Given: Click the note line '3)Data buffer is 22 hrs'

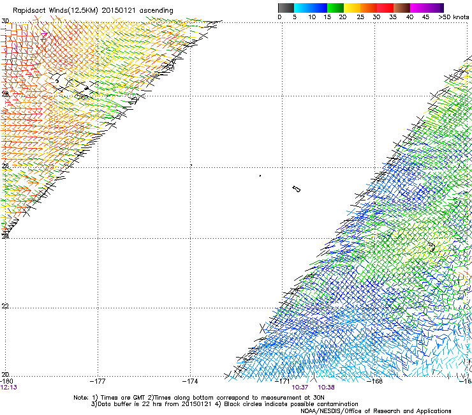Looking at the screenshot, I should point(225,404).
